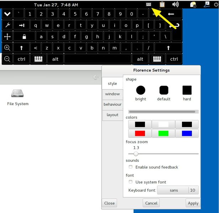Click the blue color swatch
Screen dimensions: 219x213
[x=187, y=133]
